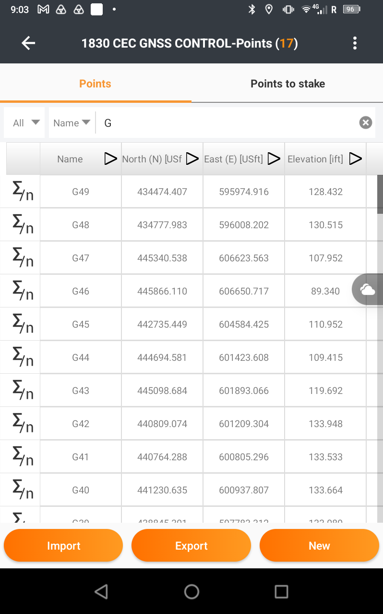The height and width of the screenshot is (614, 383).
Task: Click the vertical scrollbar of the points table
Action: coord(380,348)
